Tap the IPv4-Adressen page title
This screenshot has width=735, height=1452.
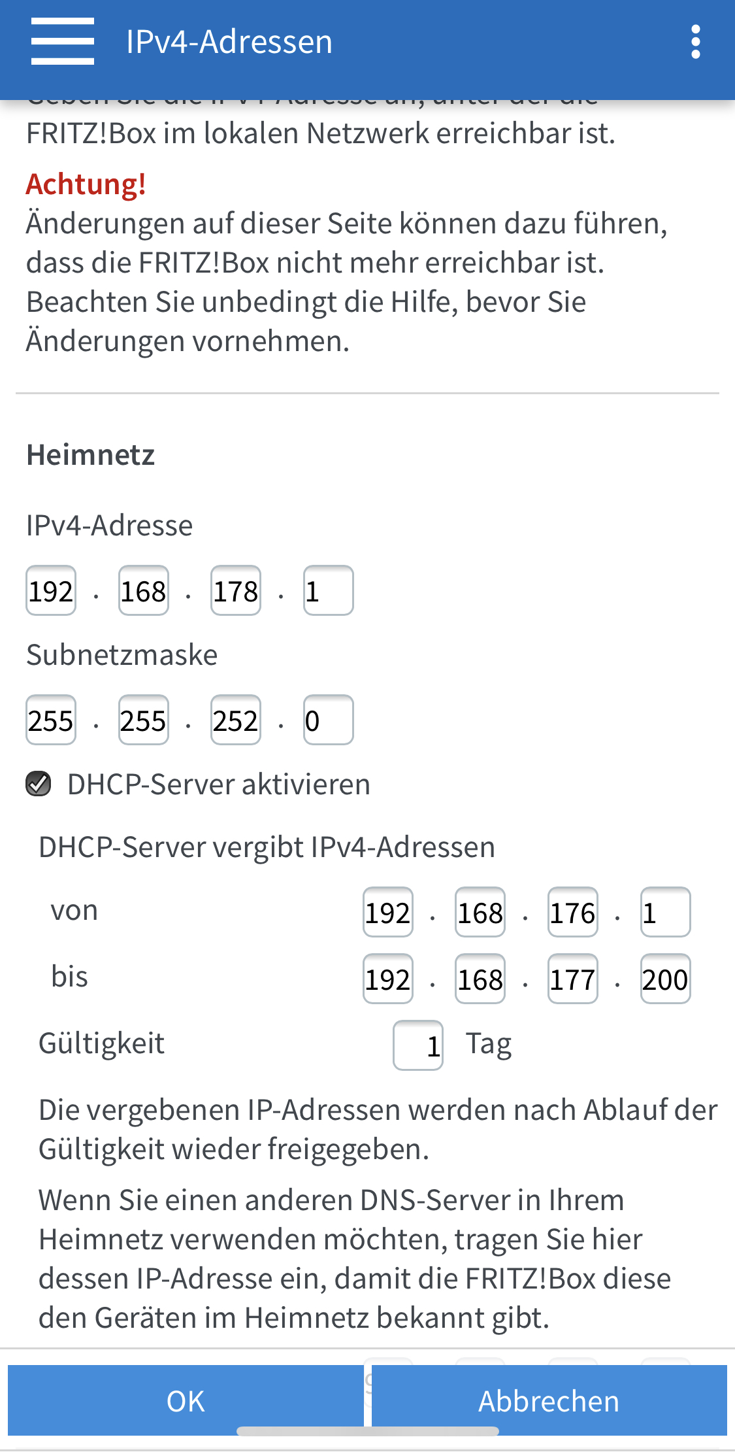point(229,42)
